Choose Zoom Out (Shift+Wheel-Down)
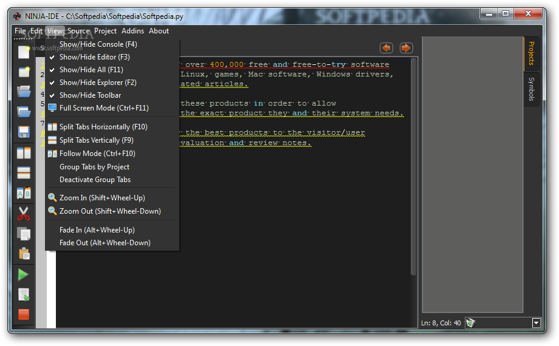Viewport: 559px width, 346px height. [112, 211]
